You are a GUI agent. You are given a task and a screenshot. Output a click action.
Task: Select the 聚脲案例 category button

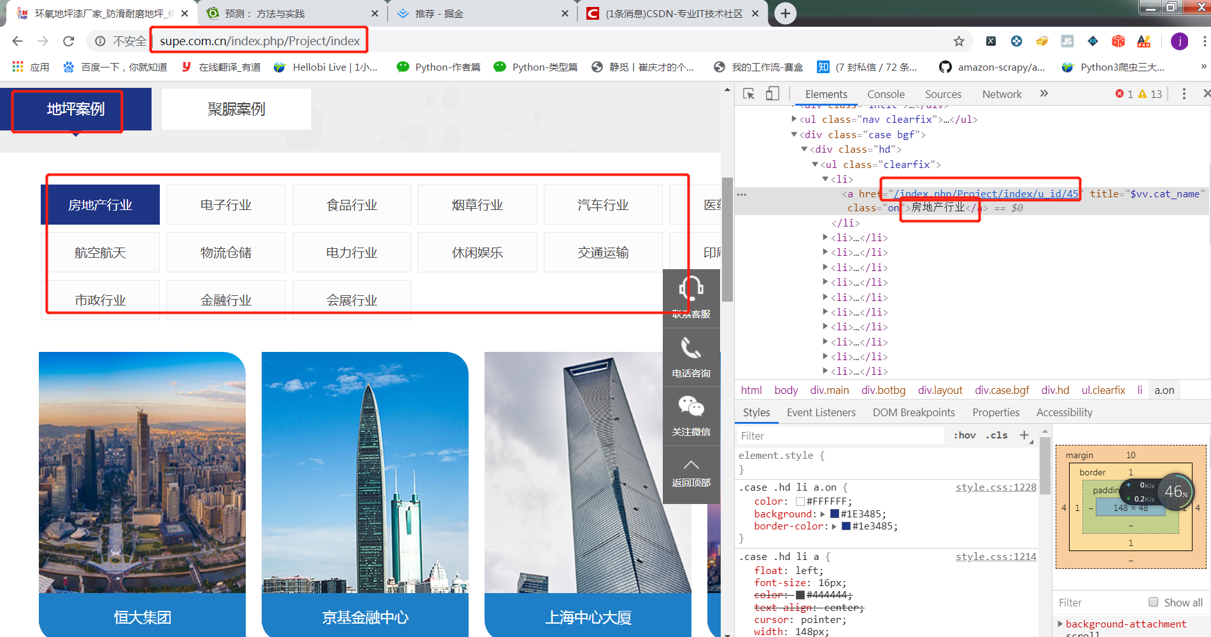pyautogui.click(x=236, y=109)
